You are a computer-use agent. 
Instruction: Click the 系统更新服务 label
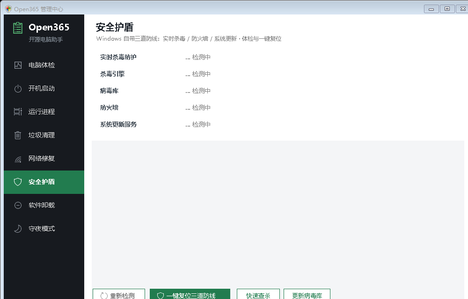118,124
